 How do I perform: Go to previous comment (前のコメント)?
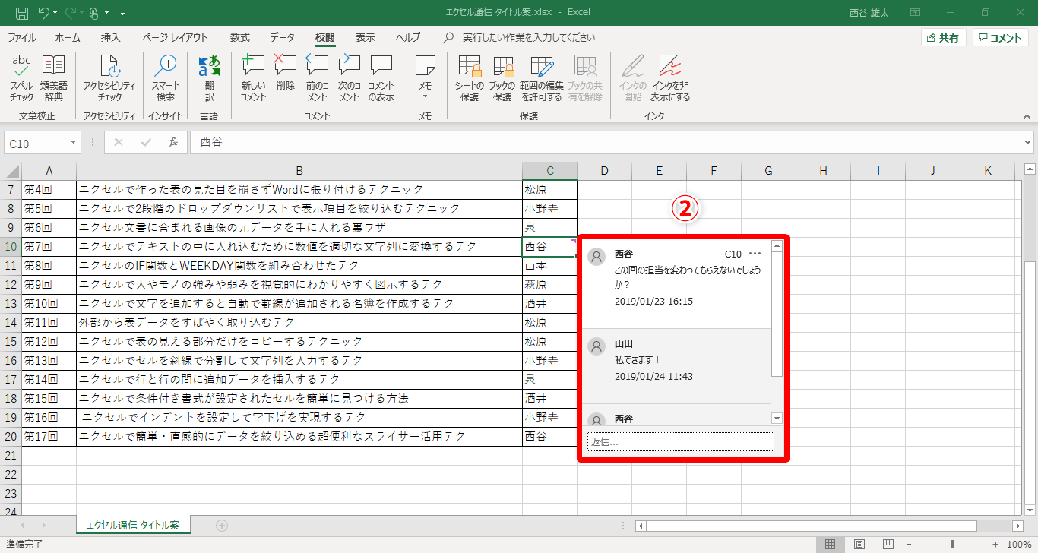pyautogui.click(x=317, y=78)
